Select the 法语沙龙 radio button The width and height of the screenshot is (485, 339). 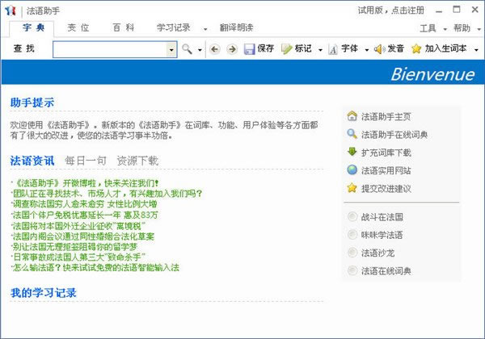[352, 253]
